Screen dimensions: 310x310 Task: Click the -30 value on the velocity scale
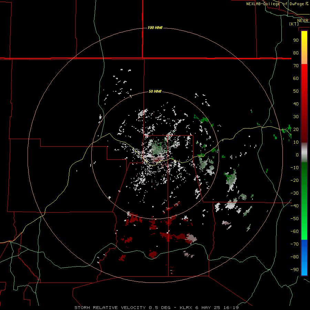[x=294, y=193]
